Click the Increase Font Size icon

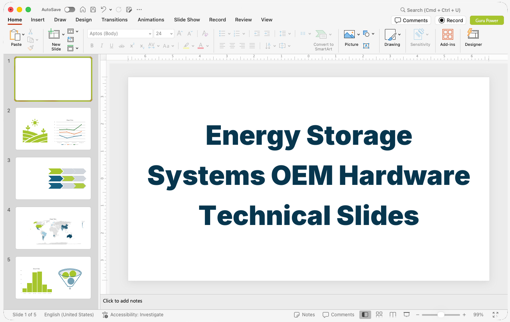point(180,34)
